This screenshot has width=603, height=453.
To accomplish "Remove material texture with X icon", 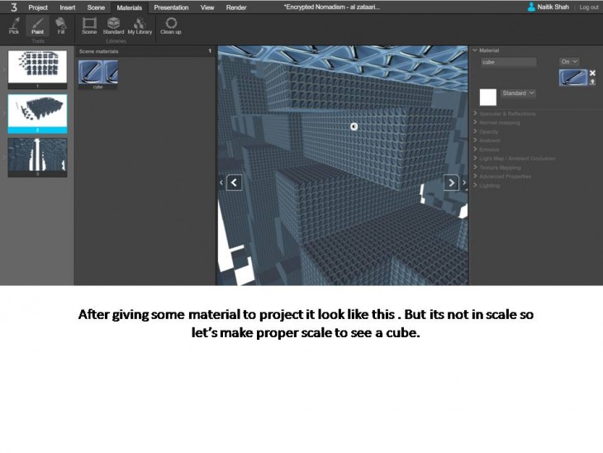I will click(x=592, y=73).
